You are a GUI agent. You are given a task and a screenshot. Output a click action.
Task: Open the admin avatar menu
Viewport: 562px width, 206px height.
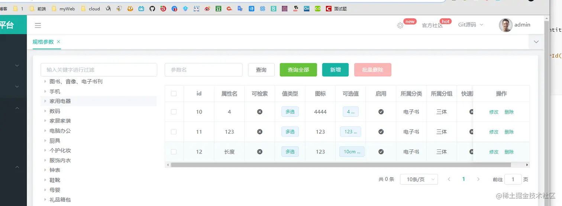(x=515, y=25)
